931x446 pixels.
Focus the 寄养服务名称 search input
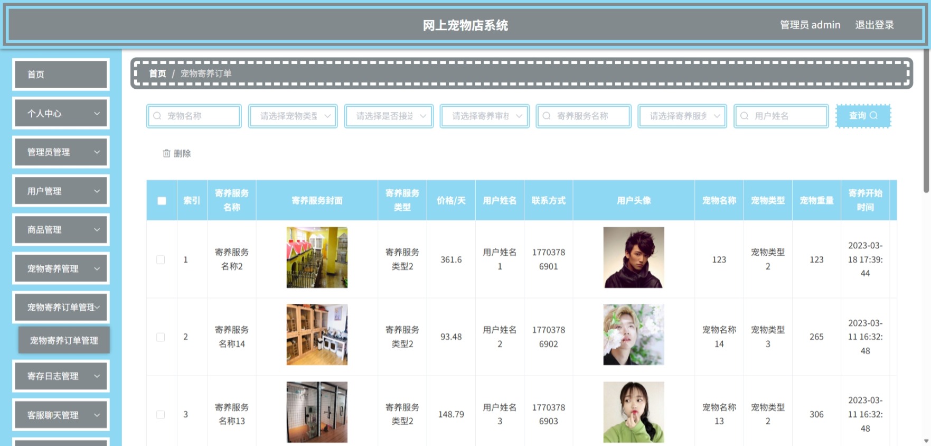[584, 116]
